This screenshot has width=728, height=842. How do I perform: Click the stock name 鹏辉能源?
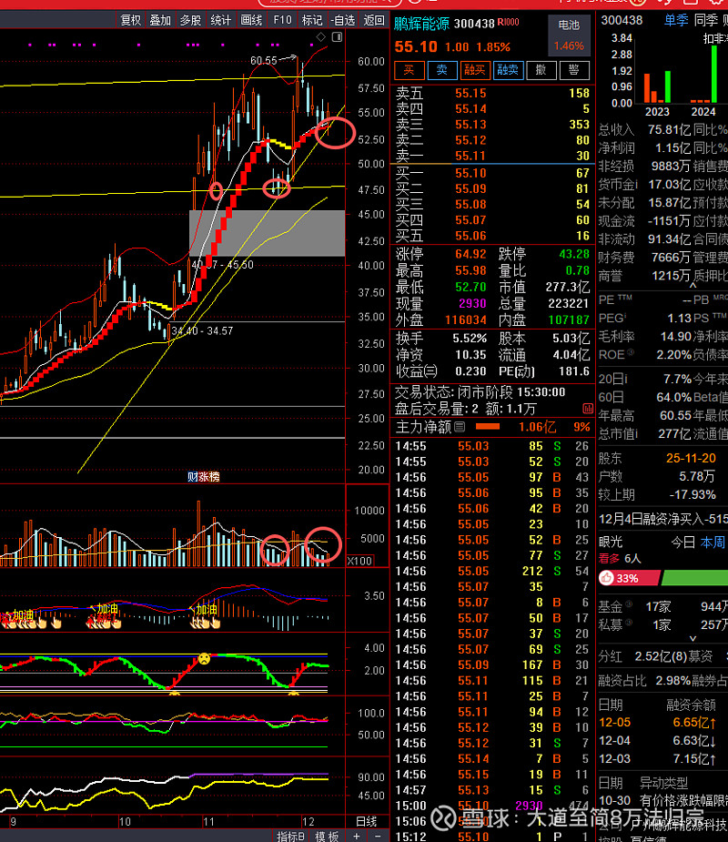pos(421,24)
